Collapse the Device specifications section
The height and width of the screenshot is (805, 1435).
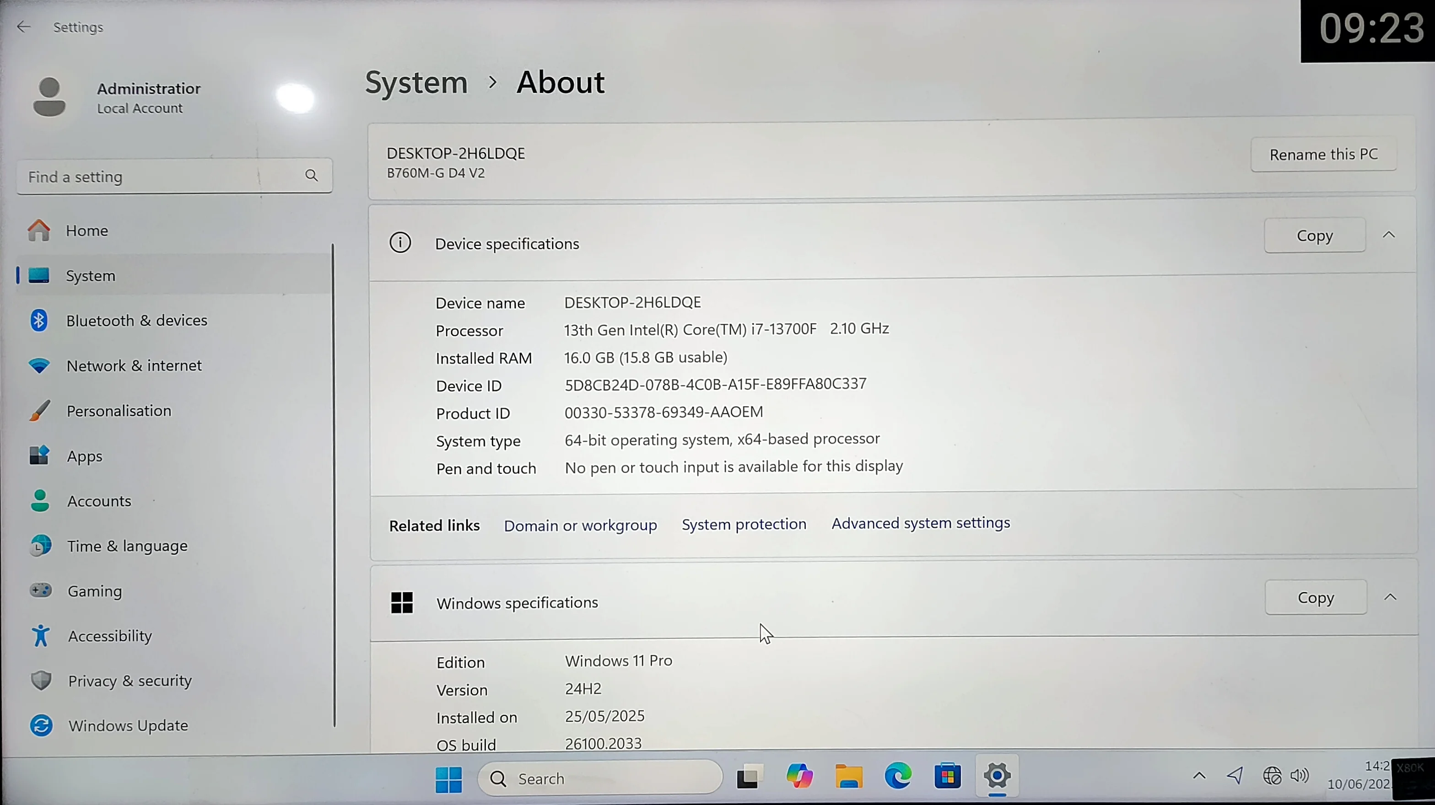(1389, 235)
